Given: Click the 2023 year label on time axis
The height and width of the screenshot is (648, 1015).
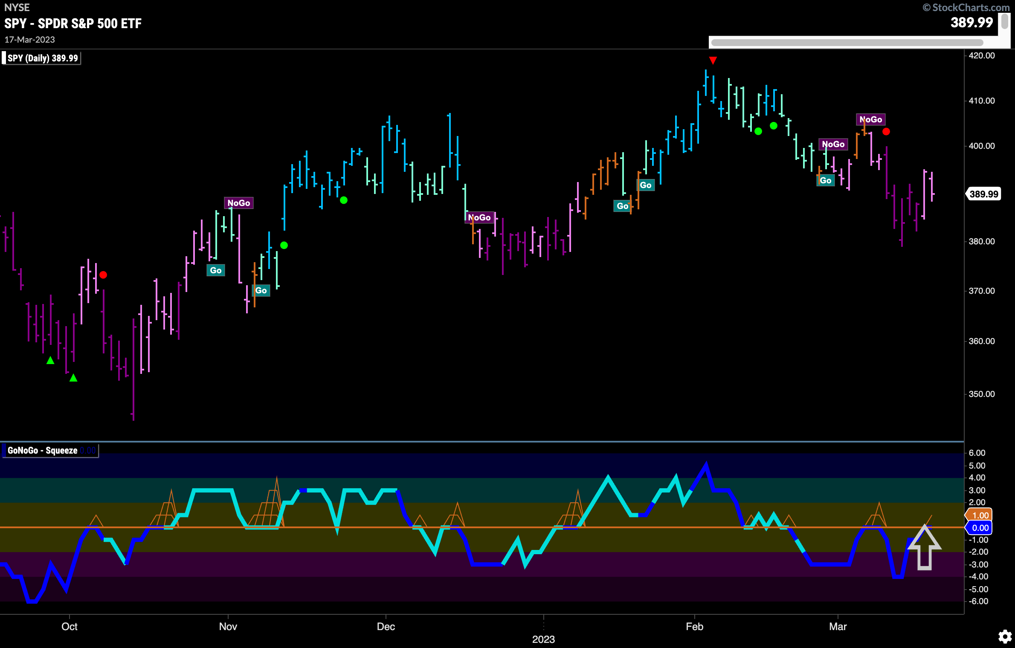Looking at the screenshot, I should [544, 639].
